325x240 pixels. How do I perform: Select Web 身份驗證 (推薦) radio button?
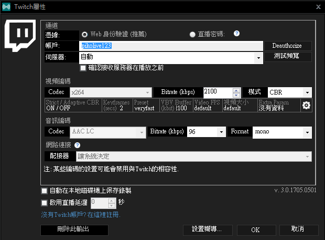(x=84, y=35)
